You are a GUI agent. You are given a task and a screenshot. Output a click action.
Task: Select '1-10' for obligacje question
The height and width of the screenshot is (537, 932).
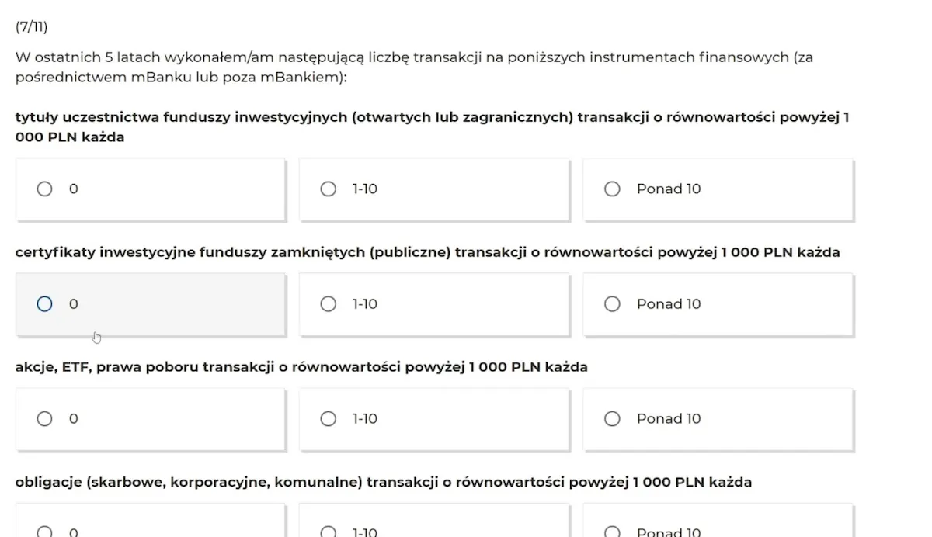click(x=328, y=532)
